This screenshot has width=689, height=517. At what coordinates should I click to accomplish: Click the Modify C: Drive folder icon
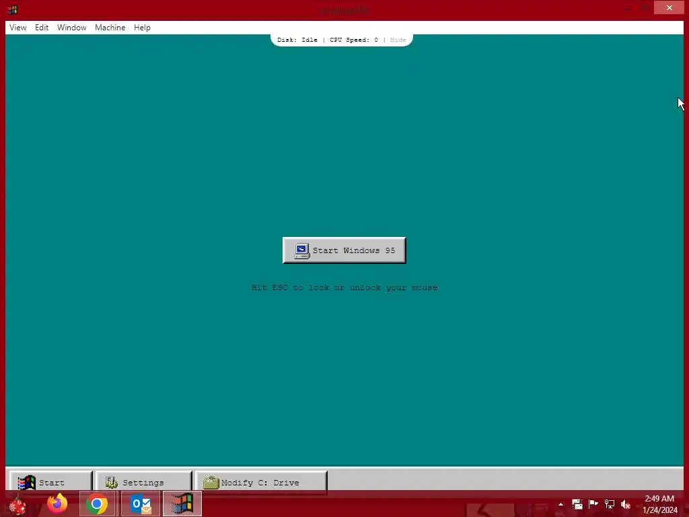coord(211,482)
